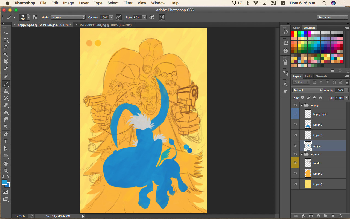Viewport: 350px width, 219px height.
Task: Switch to the Paths tab
Action: coord(308,76)
